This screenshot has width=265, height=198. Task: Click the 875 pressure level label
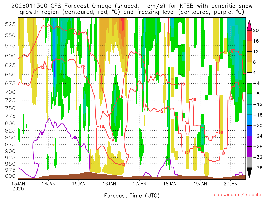click(10, 145)
